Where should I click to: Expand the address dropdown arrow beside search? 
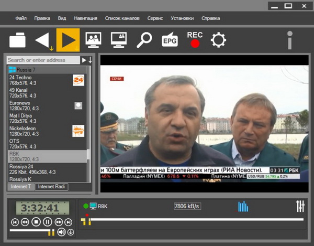tap(89, 60)
